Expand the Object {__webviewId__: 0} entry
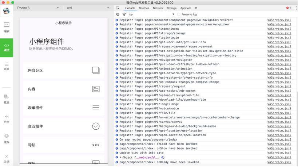Viewport: 298px width, 167px height. (x=120, y=157)
